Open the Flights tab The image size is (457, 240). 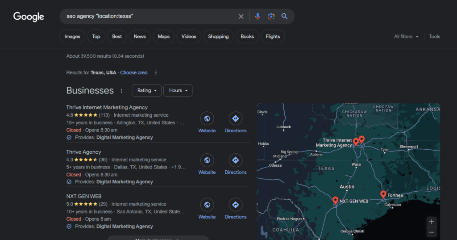pyautogui.click(x=273, y=37)
